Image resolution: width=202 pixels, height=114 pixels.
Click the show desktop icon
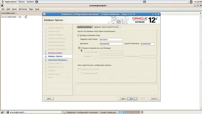pyautogui.click(x=2, y=112)
